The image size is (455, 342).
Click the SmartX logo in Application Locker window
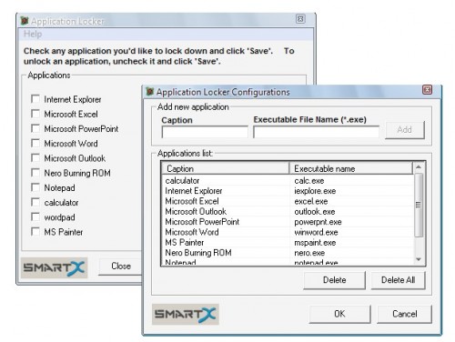[55, 267]
